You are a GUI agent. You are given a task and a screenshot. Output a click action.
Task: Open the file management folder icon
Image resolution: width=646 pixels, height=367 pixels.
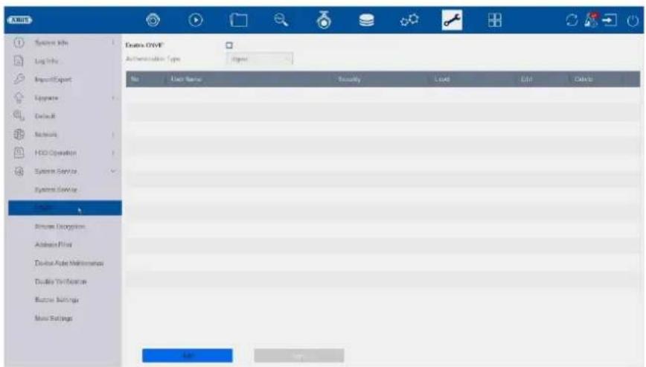[x=238, y=20]
